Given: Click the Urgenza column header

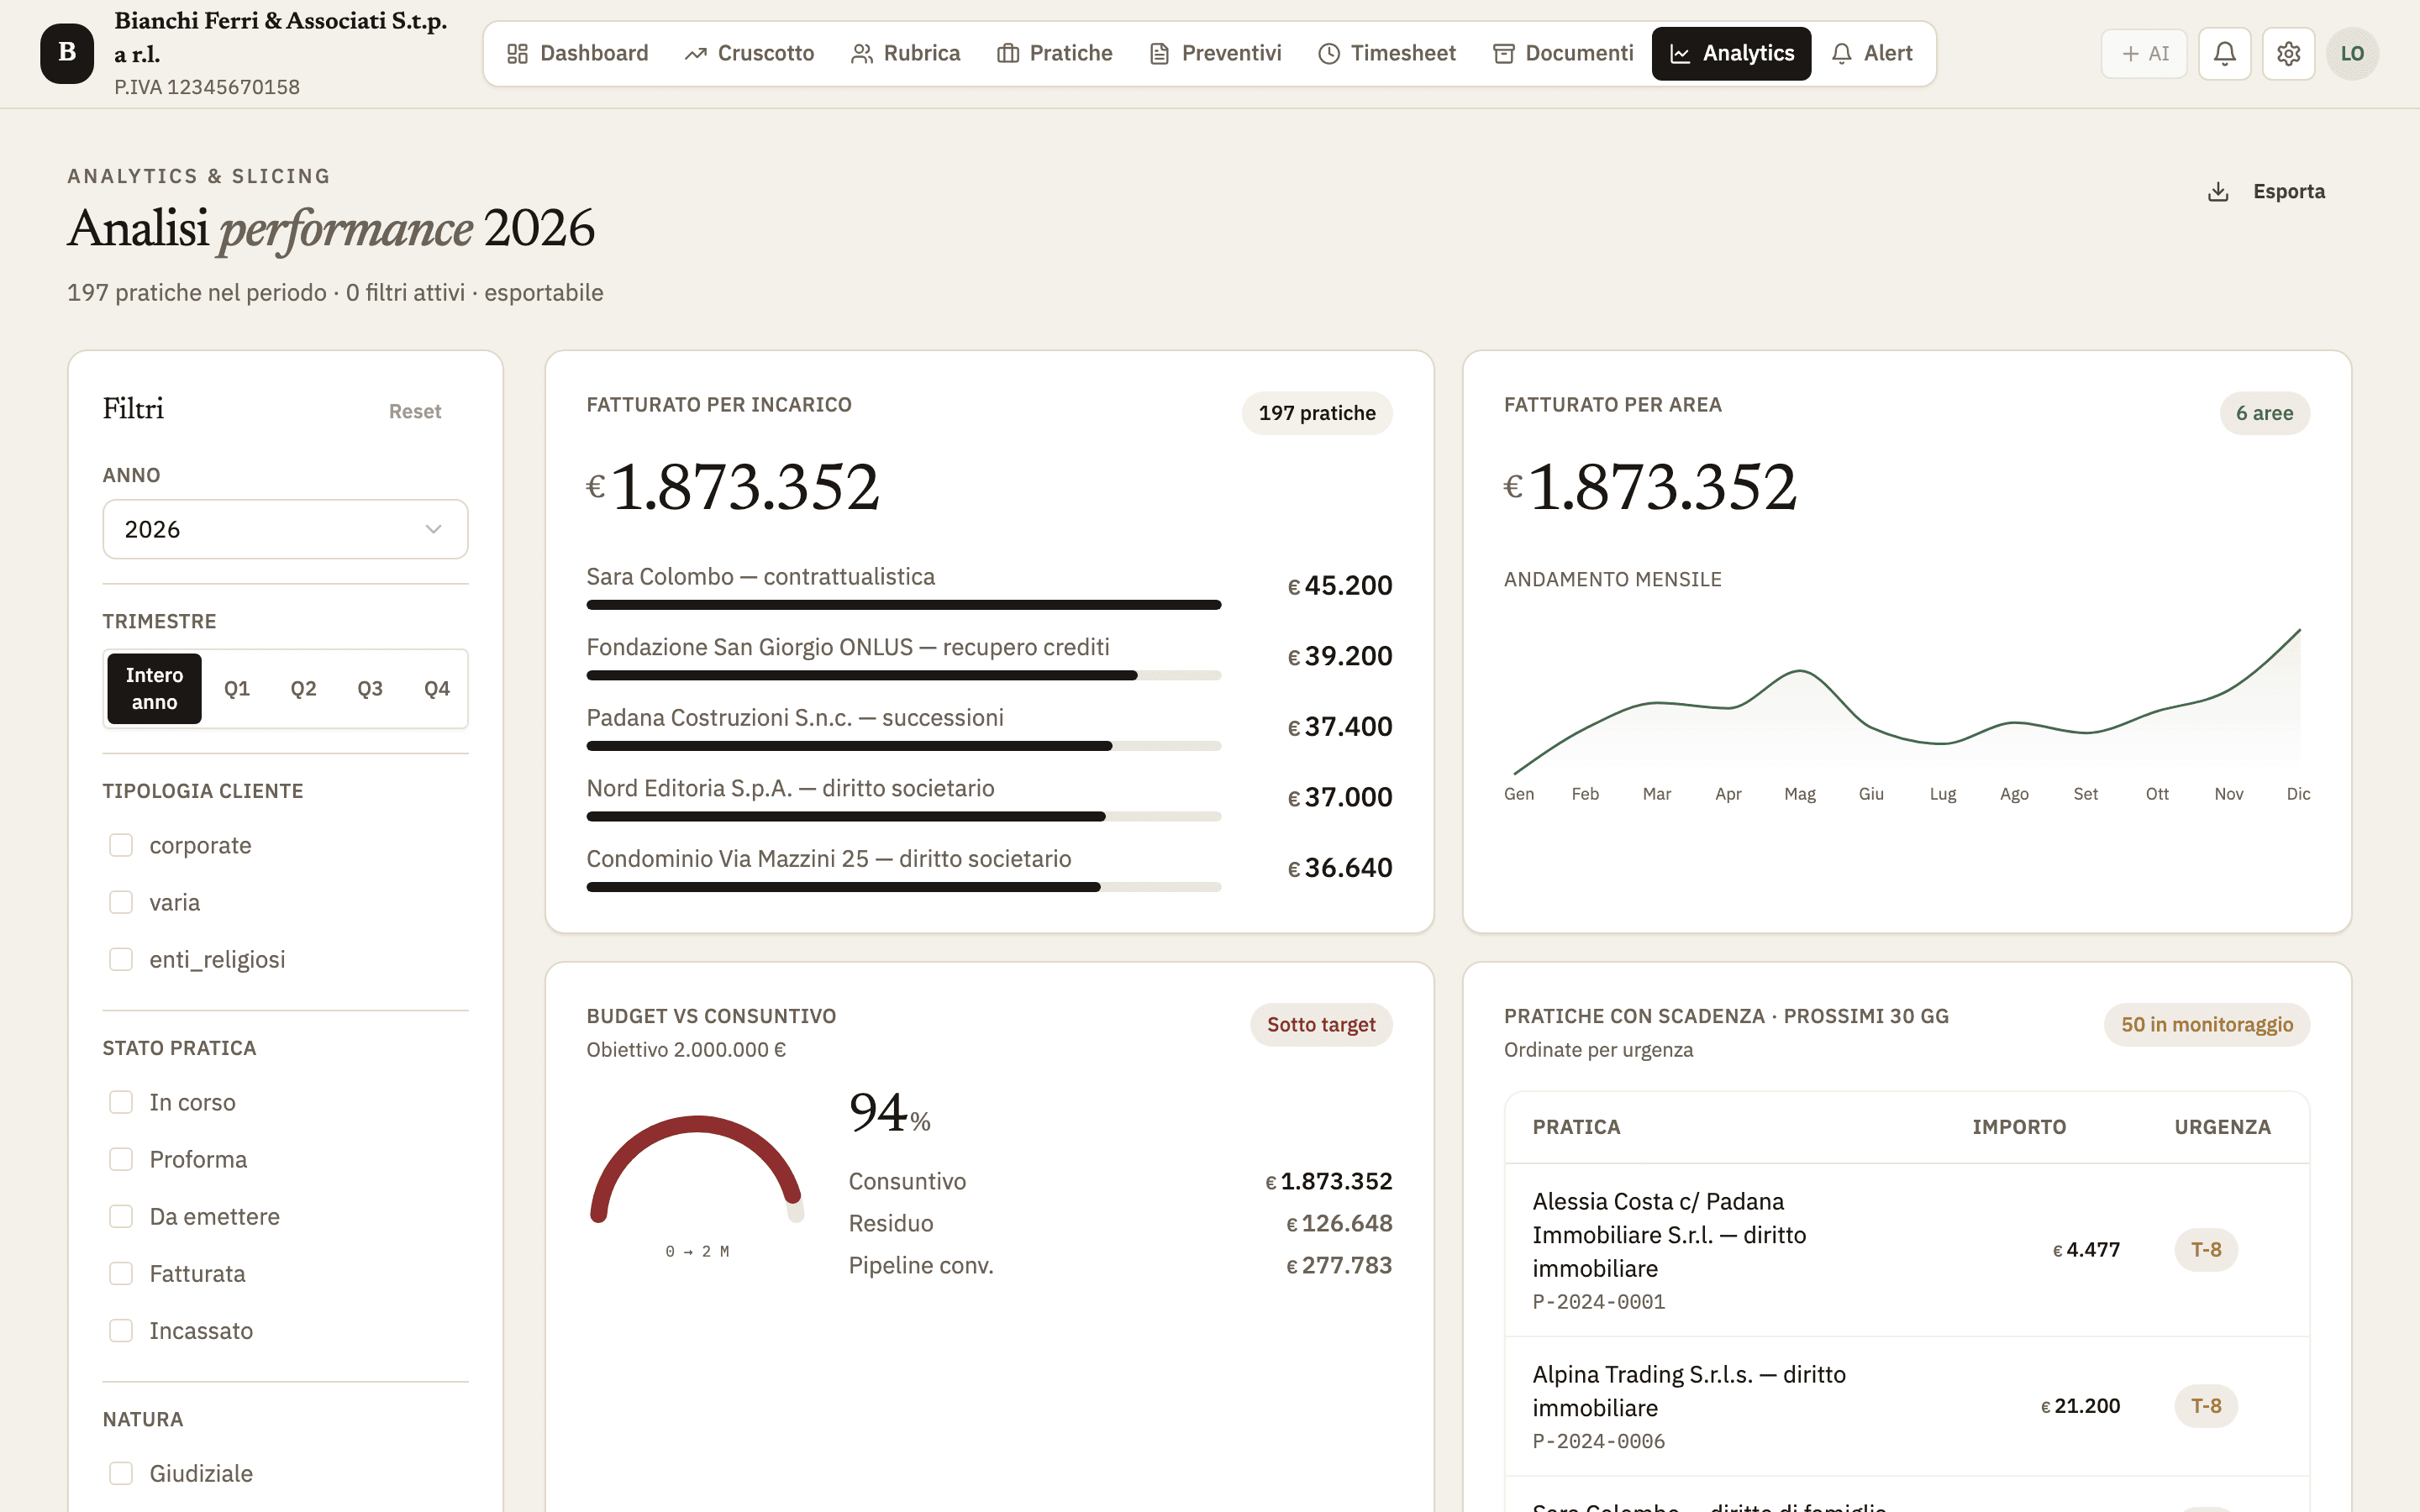Looking at the screenshot, I should click(2222, 1127).
